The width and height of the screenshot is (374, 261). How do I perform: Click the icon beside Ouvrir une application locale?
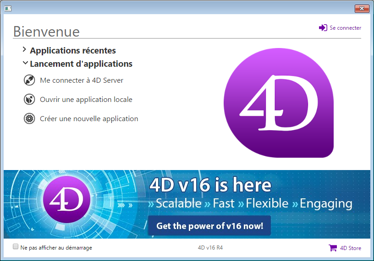coord(29,100)
